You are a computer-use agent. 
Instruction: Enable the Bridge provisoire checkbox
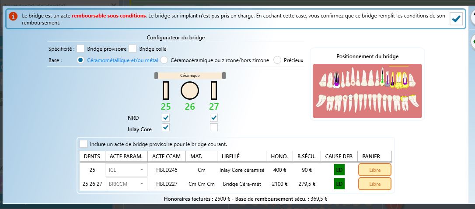(80, 49)
